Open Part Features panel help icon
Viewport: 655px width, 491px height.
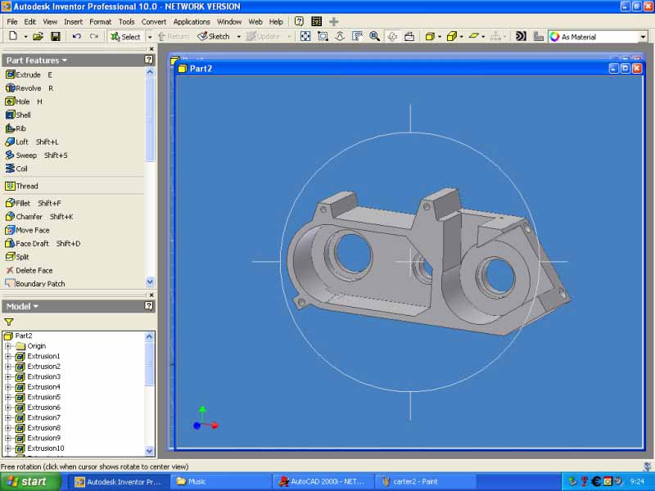[149, 60]
